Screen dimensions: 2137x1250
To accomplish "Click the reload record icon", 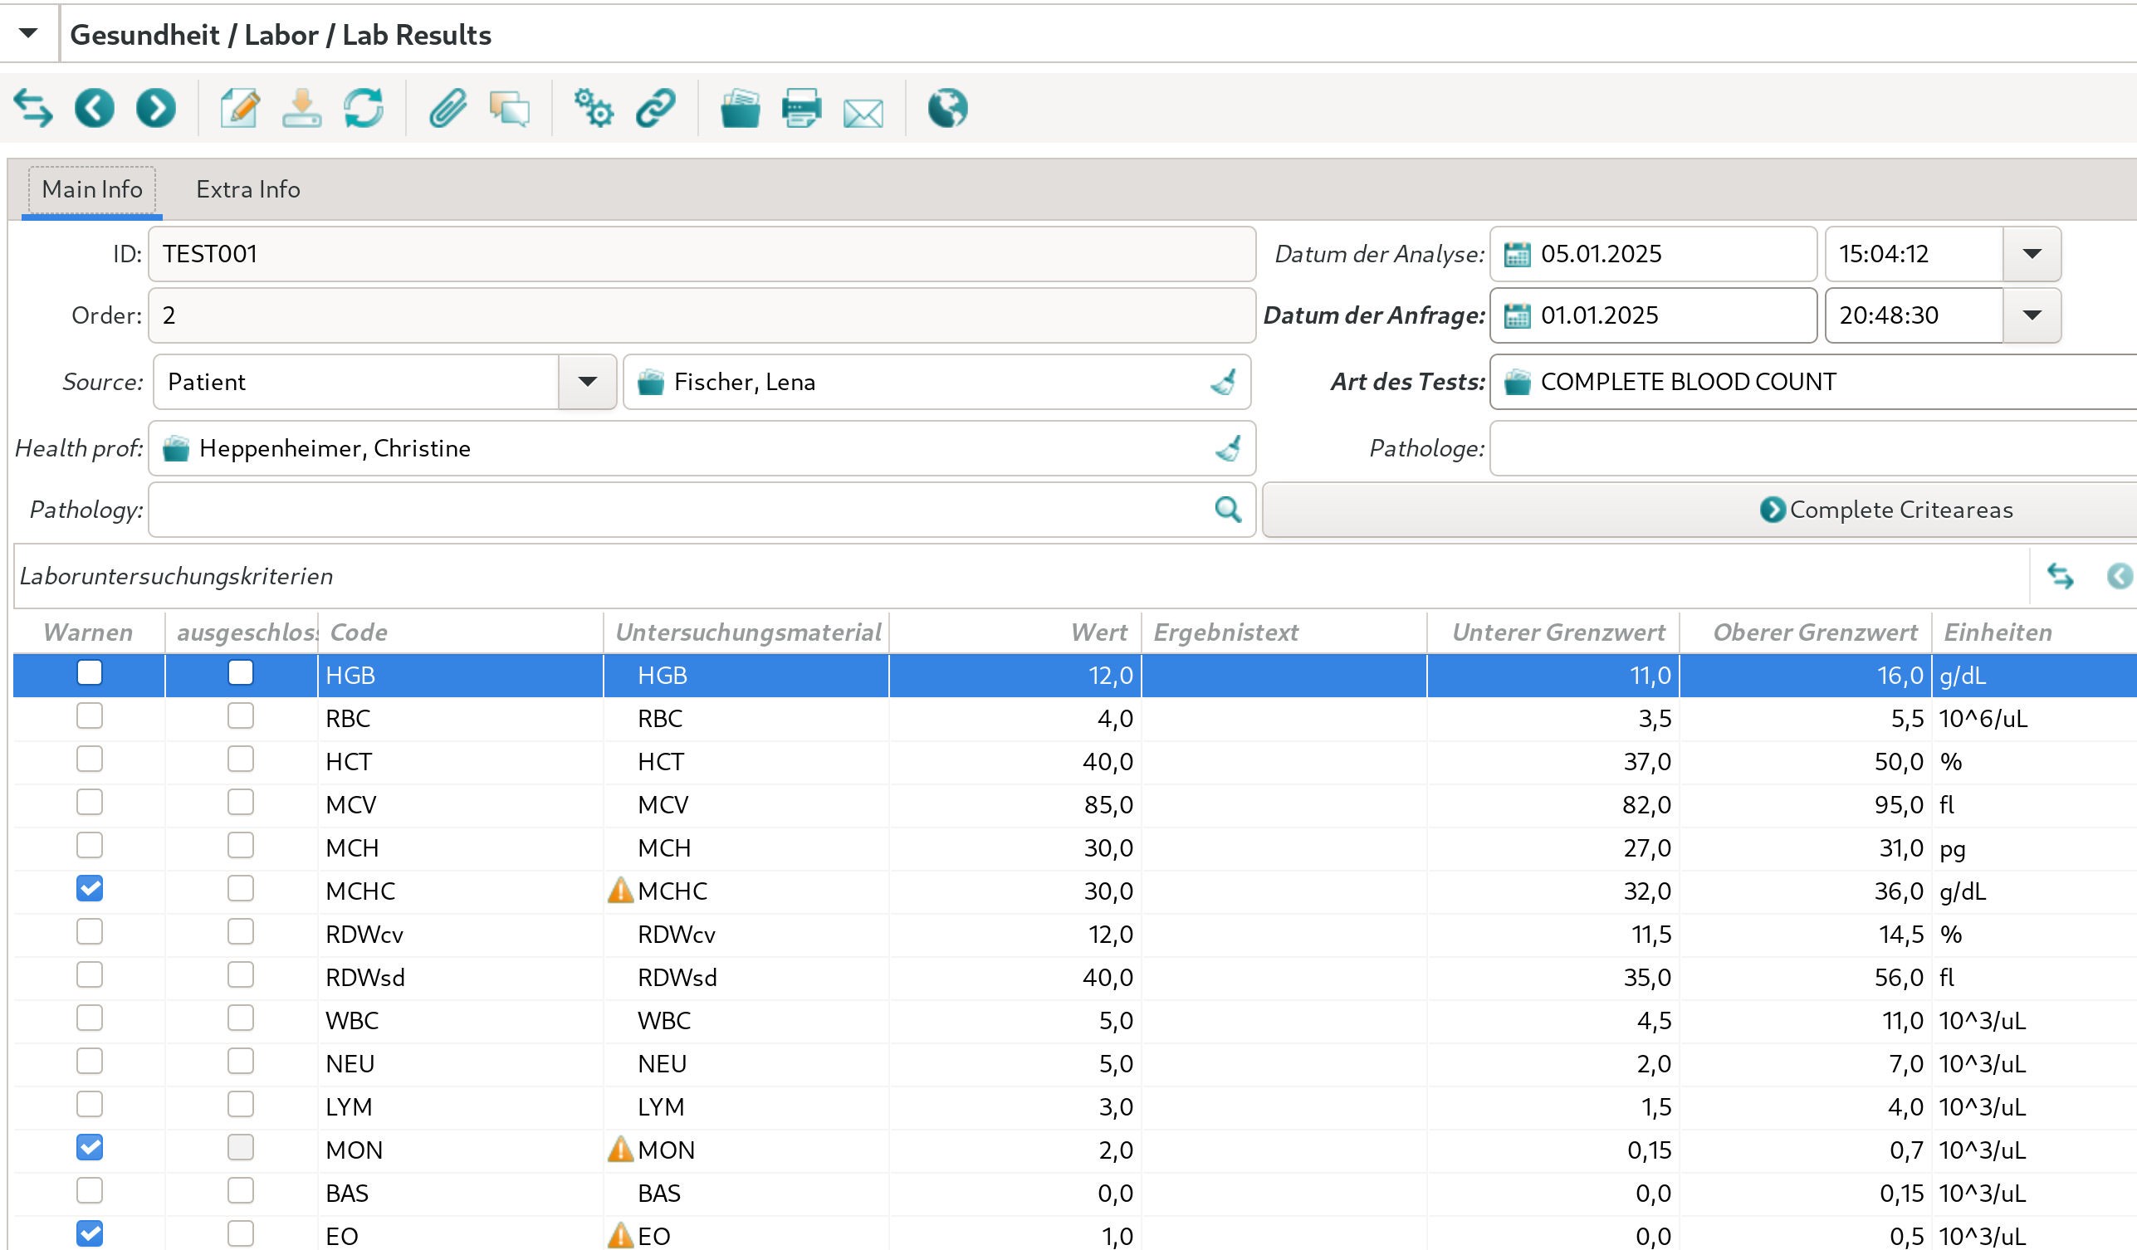I will point(364,109).
